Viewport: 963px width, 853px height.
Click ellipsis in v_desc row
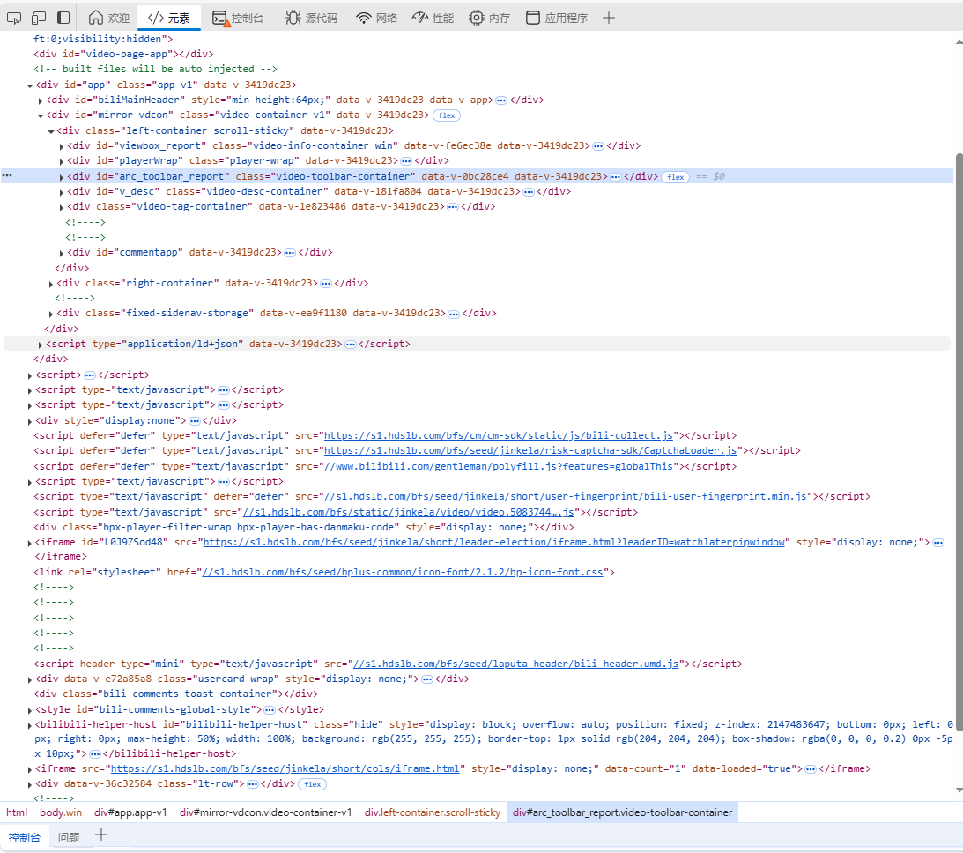[x=528, y=191]
